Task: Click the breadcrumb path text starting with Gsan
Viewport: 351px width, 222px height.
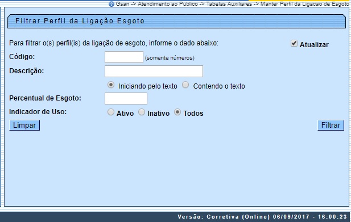Action: (x=232, y=4)
